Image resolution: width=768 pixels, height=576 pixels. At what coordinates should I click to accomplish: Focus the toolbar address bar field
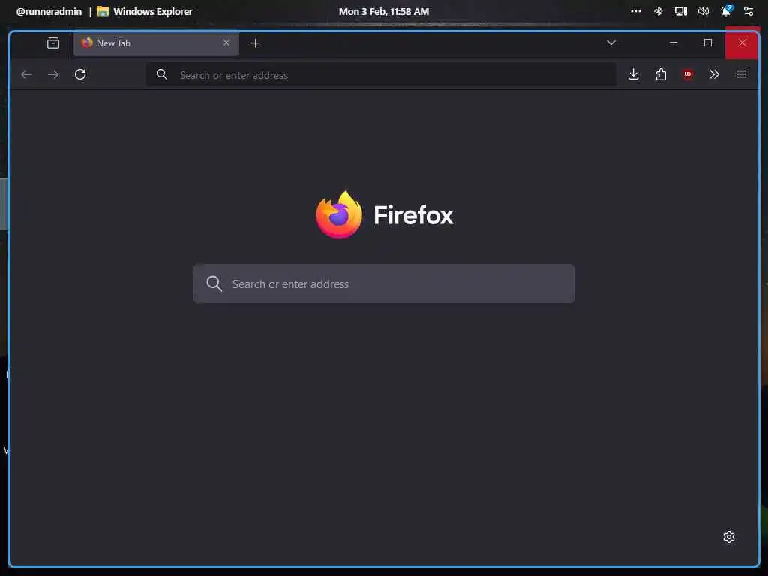pos(381,75)
